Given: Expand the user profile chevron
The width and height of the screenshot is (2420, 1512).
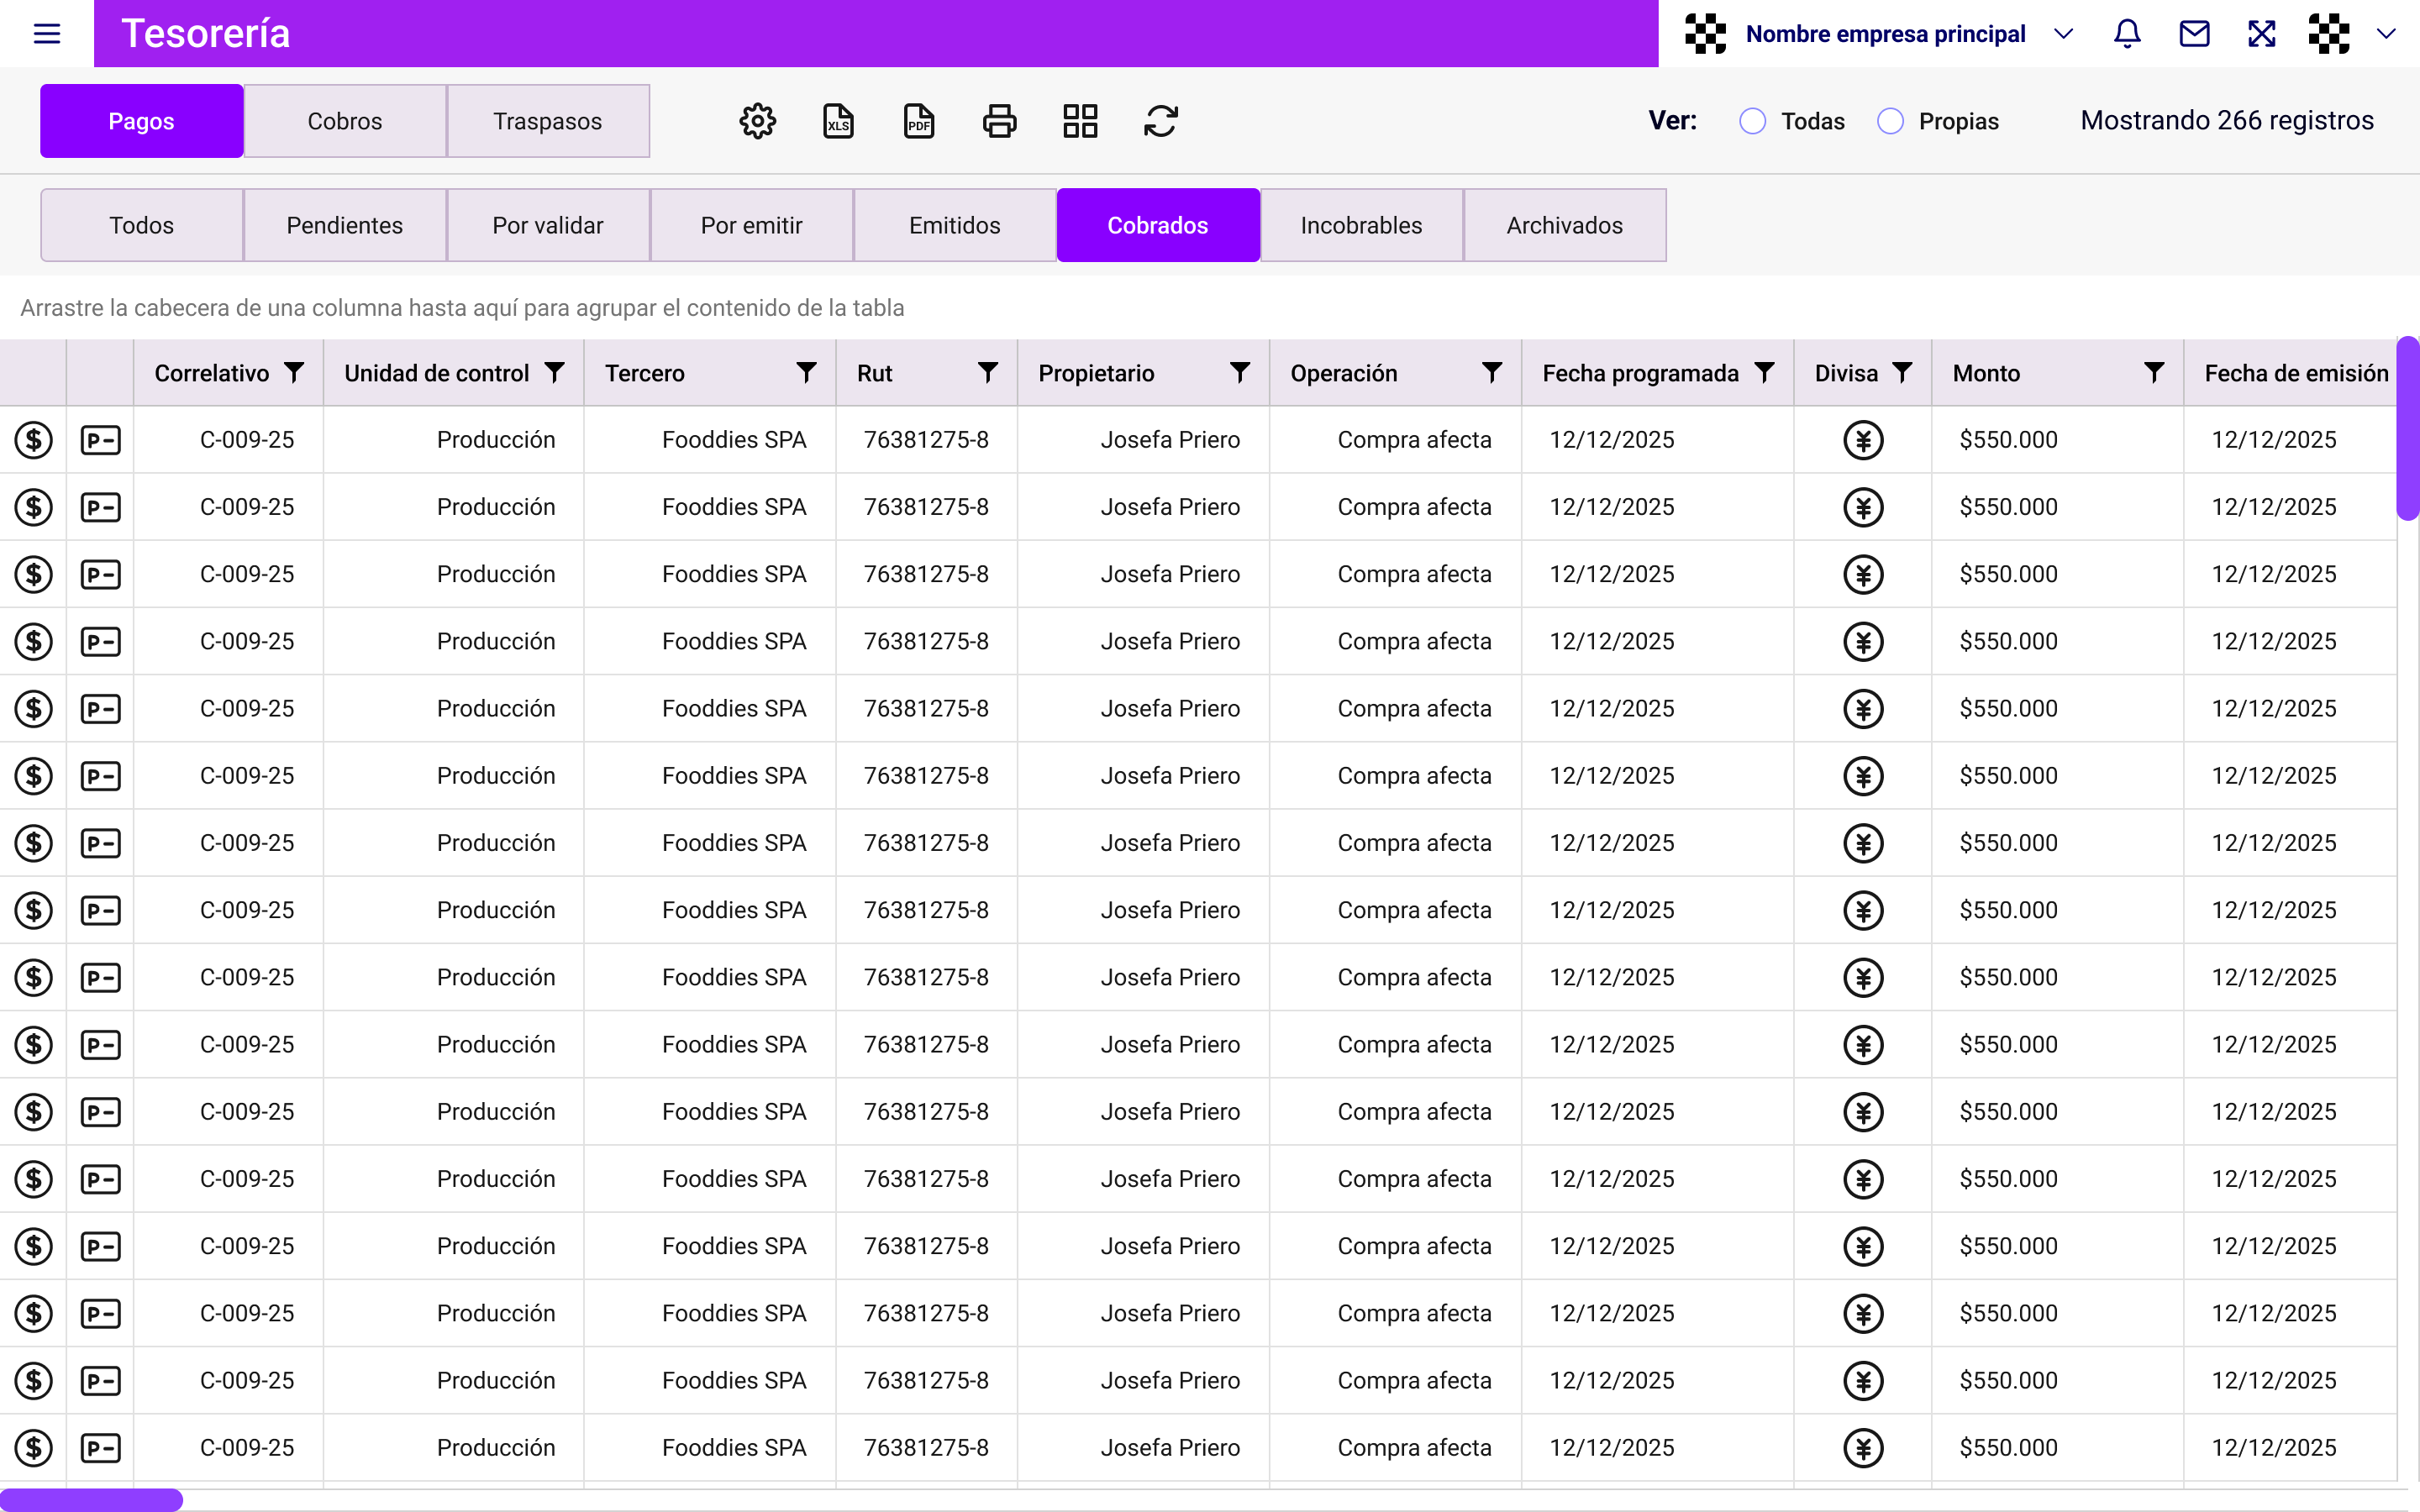Looking at the screenshot, I should tap(2386, 34).
